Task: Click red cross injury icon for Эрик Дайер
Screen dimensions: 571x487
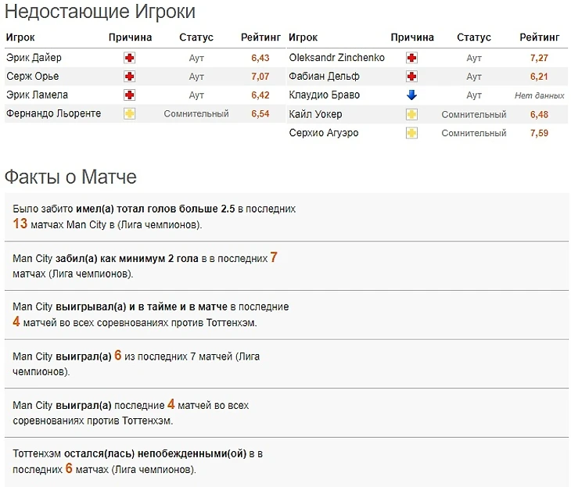Action: [130, 58]
